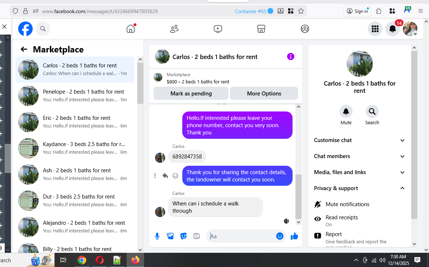Reply to the Thank you message arrow
This screenshot has height=267, width=429.
pos(165,176)
